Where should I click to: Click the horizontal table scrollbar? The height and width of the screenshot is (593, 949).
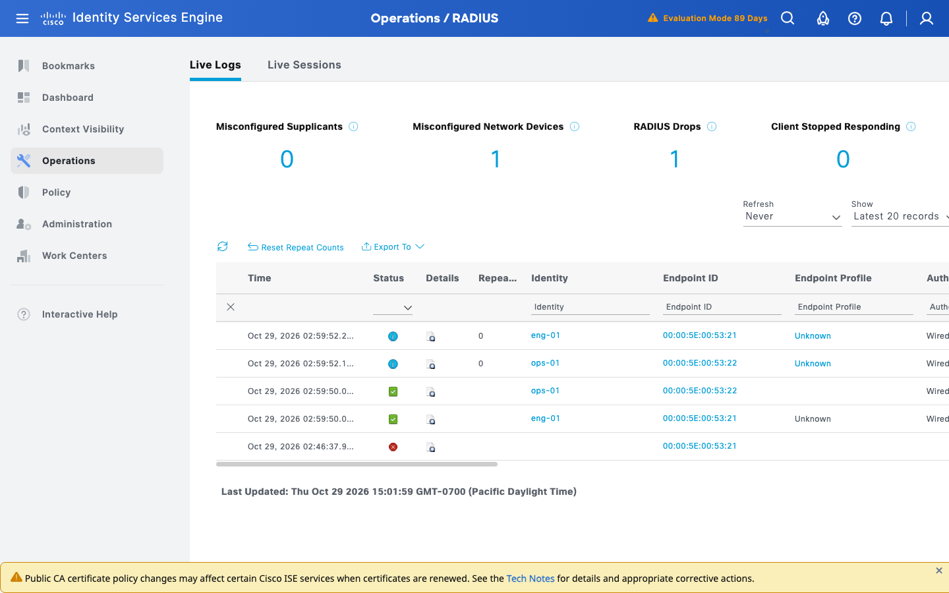pos(357,464)
